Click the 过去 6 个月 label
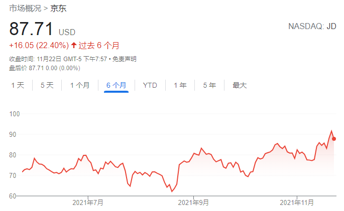This screenshot has height=211, width=344. [x=99, y=45]
